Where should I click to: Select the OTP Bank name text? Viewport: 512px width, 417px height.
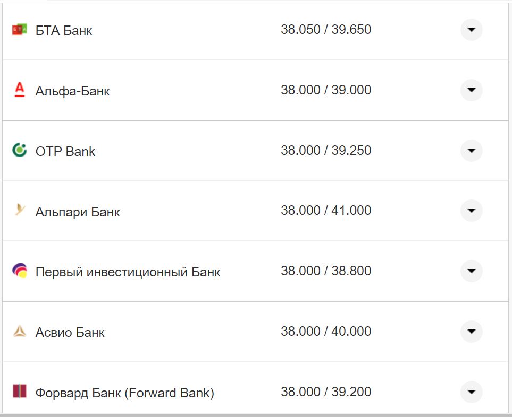65,152
